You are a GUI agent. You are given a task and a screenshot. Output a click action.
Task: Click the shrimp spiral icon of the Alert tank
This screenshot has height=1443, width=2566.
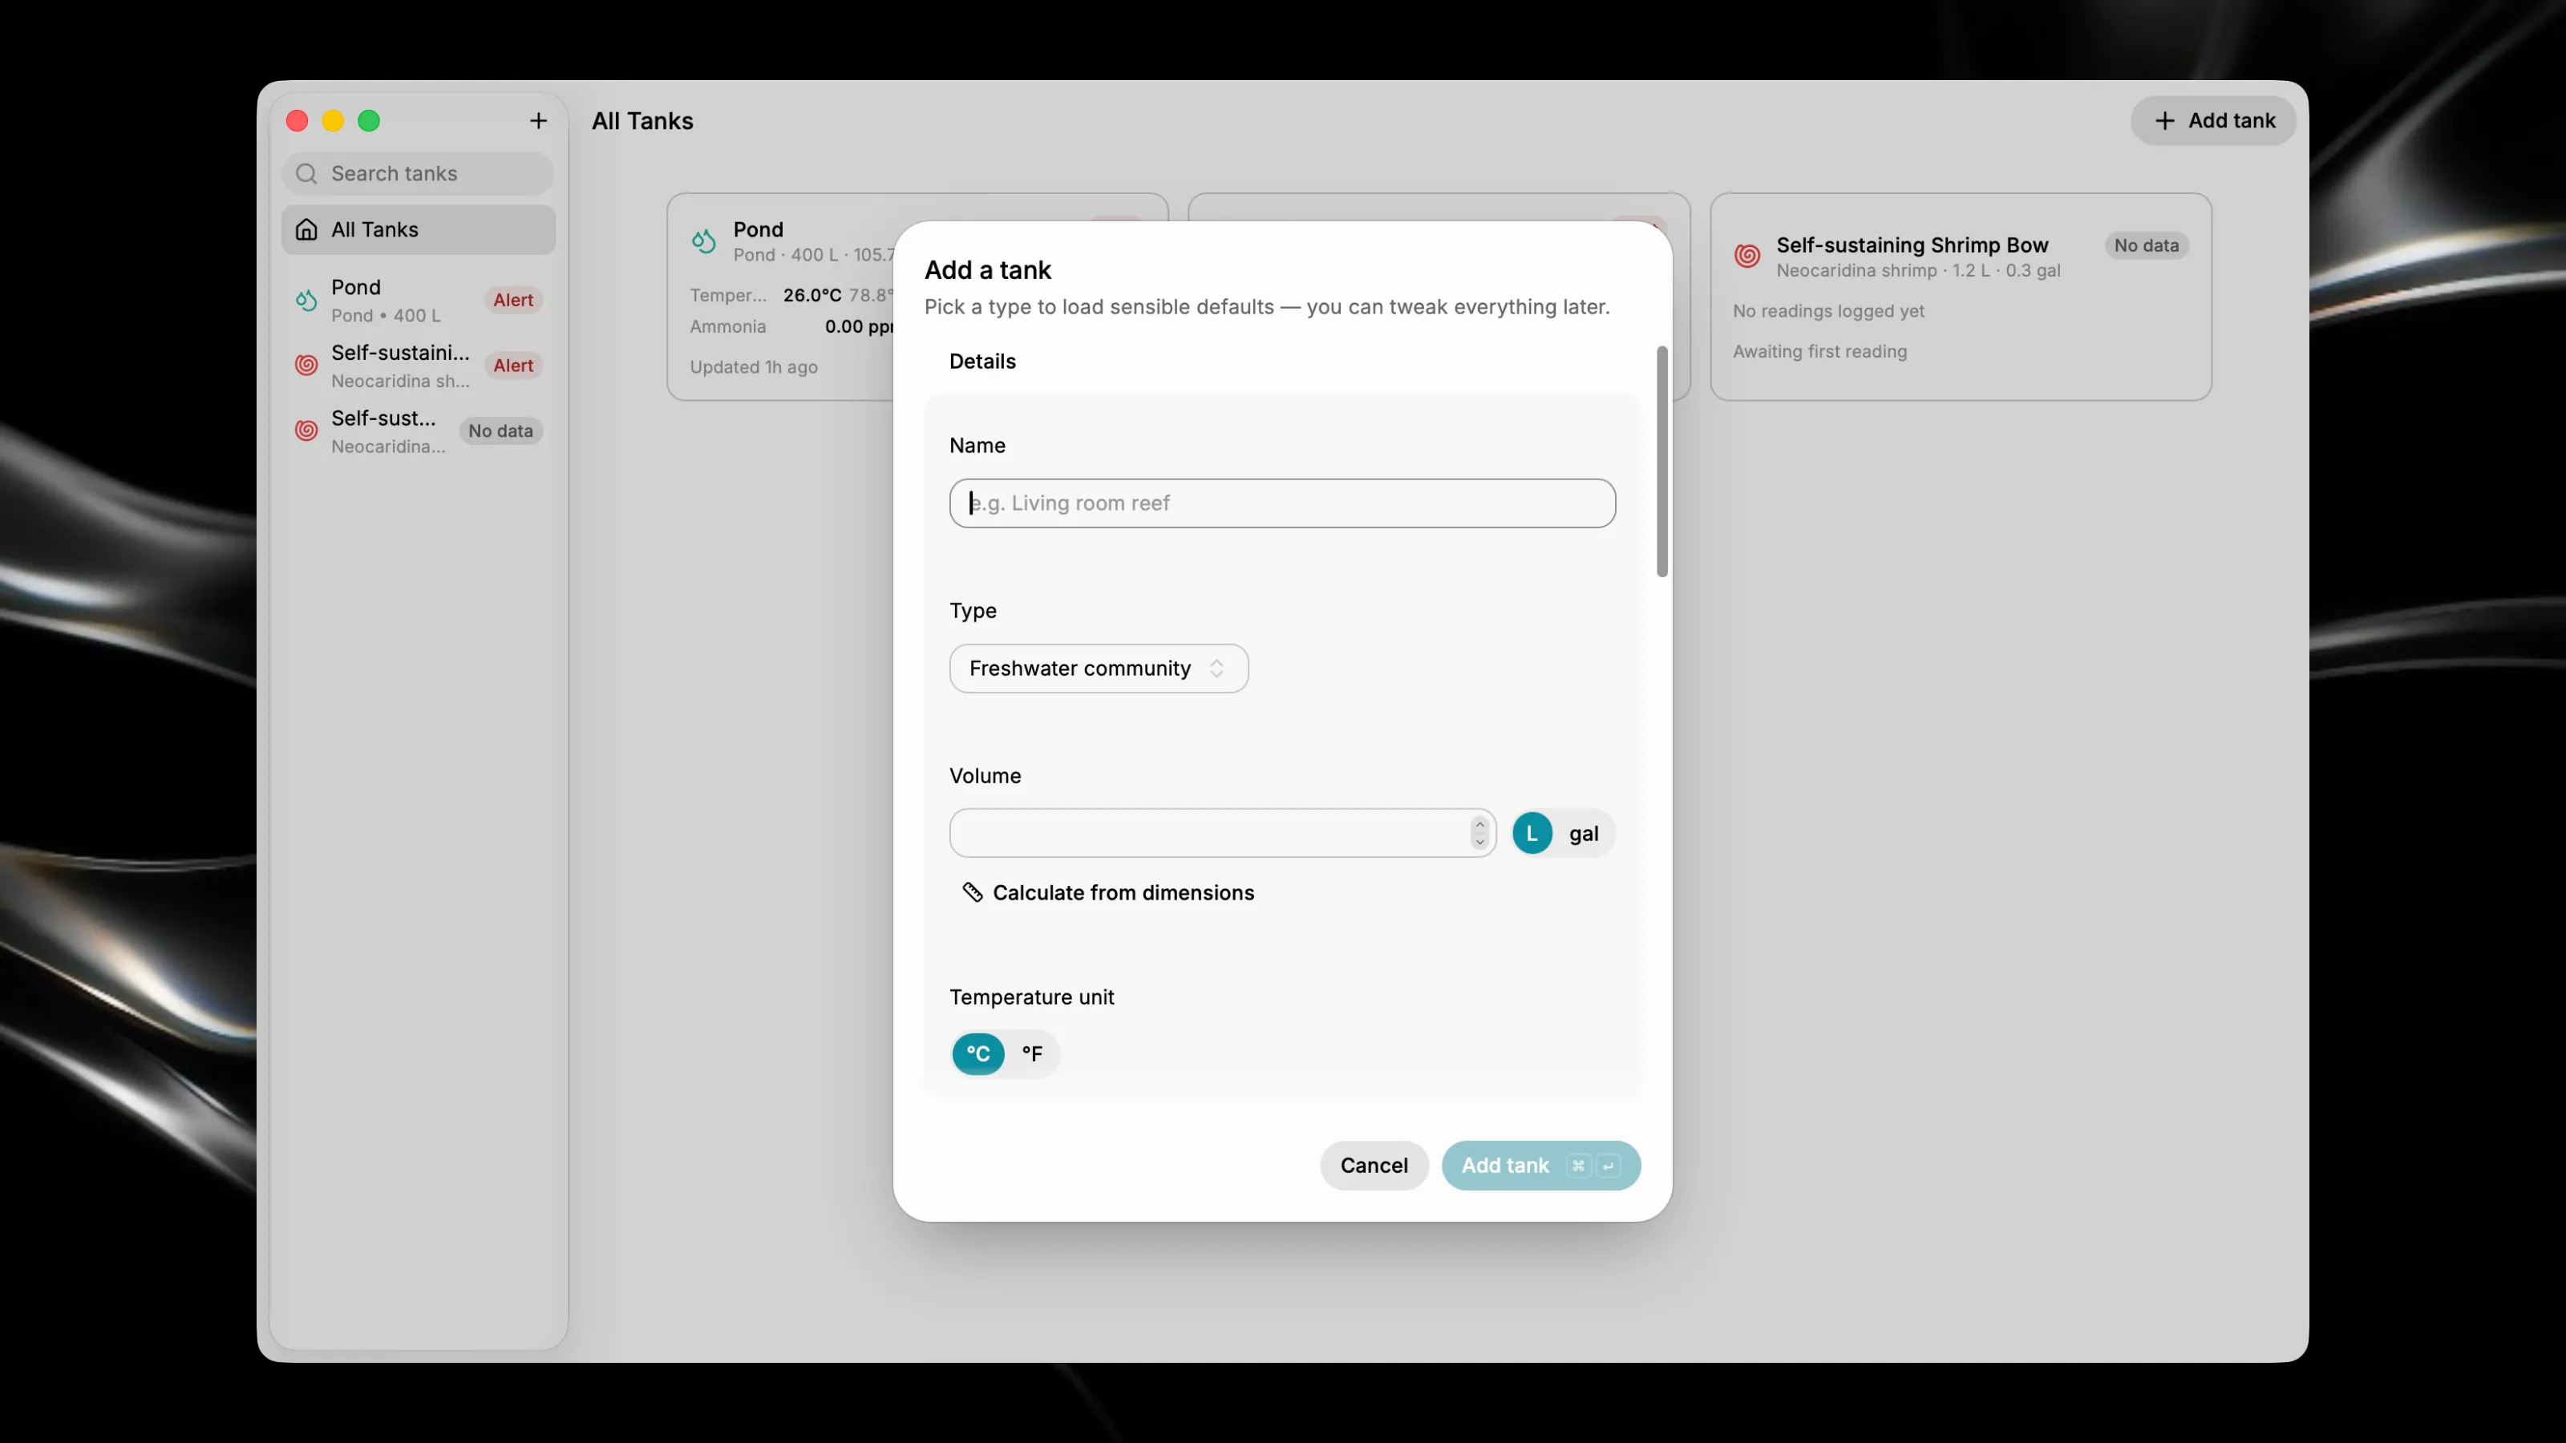point(307,366)
